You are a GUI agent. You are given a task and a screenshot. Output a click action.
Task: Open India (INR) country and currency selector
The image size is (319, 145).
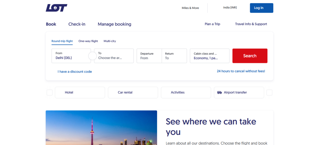coord(230,7)
